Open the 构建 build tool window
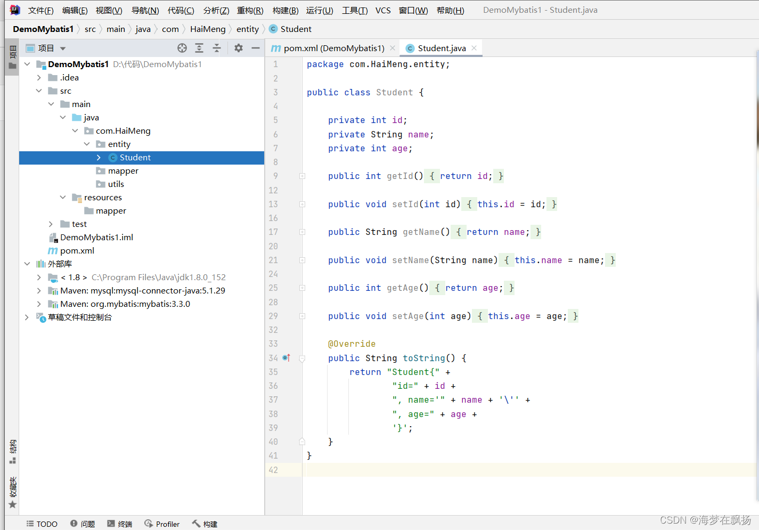Screen dimensions: 759x530 (x=205, y=524)
